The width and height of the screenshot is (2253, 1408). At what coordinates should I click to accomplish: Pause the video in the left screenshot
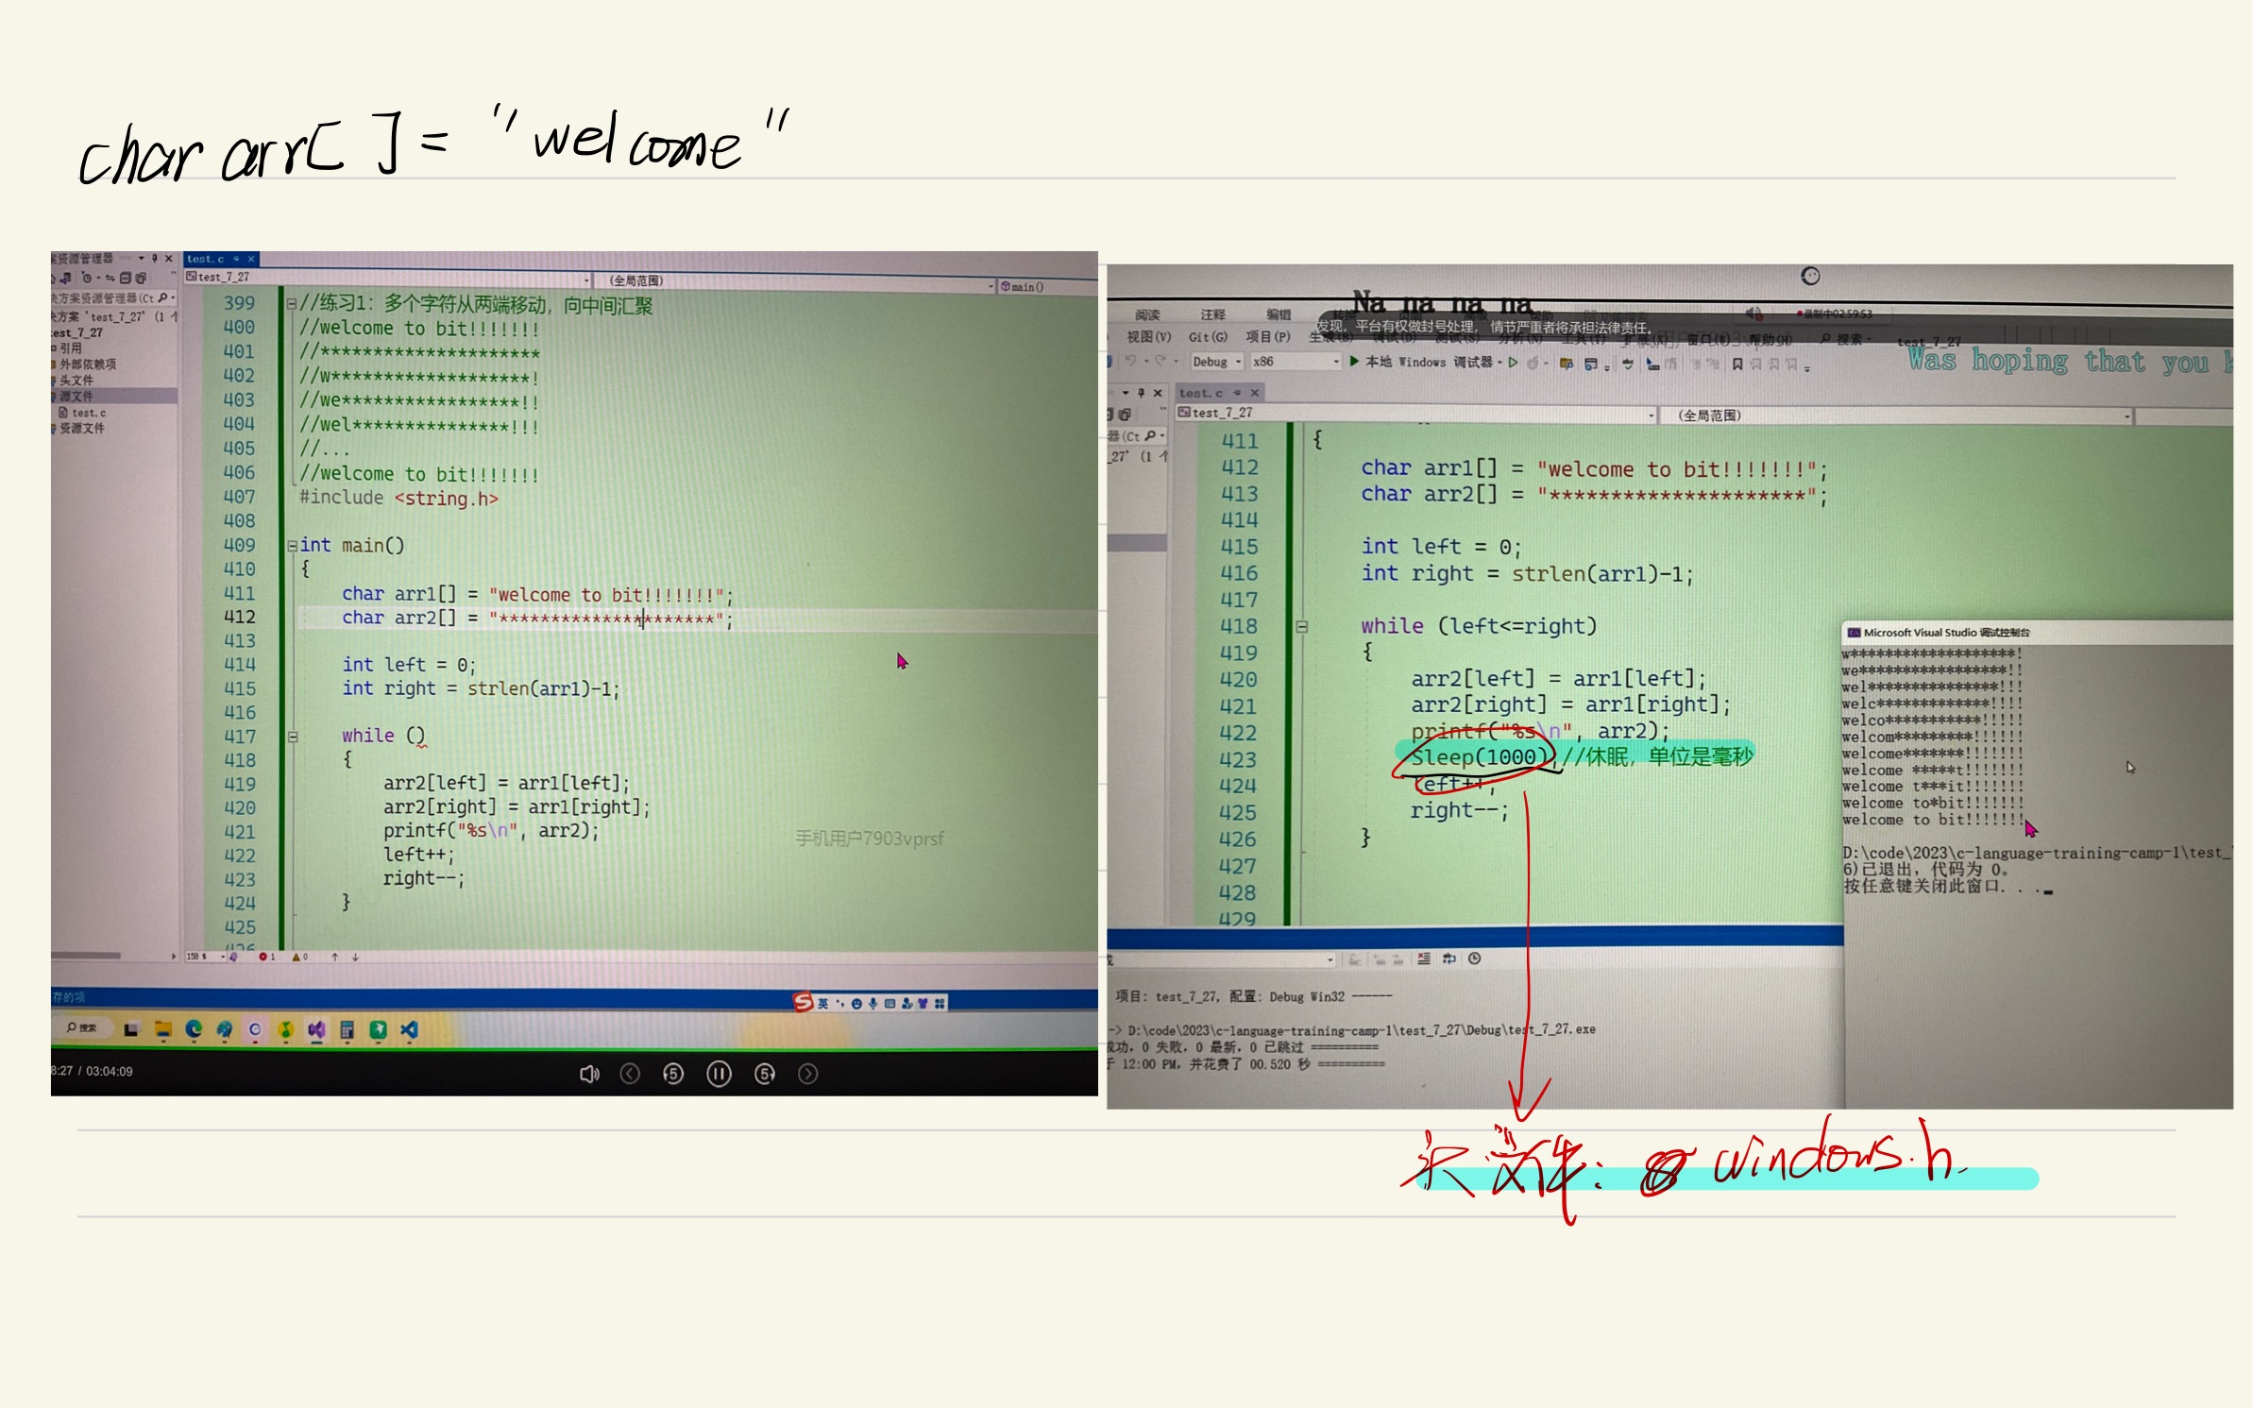click(719, 1074)
